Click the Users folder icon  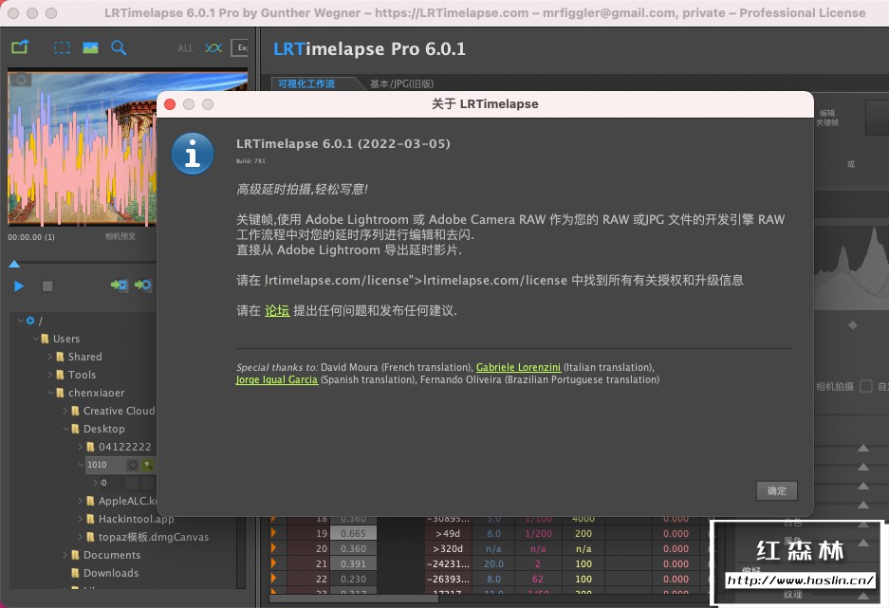point(45,339)
